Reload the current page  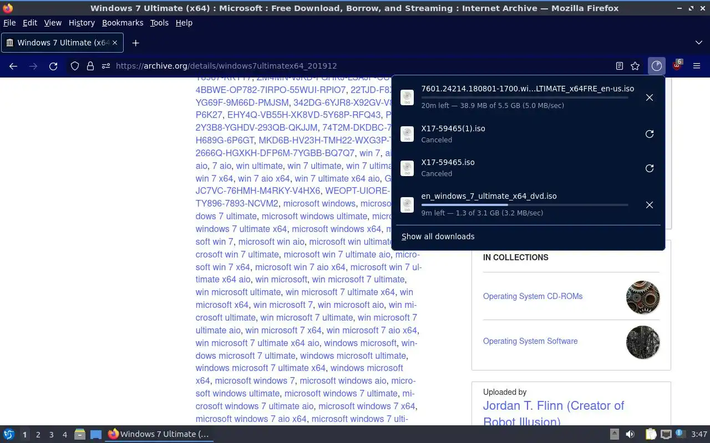[x=53, y=66]
